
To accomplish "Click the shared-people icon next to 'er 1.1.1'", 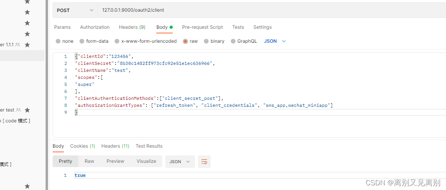I will pos(18,45).
